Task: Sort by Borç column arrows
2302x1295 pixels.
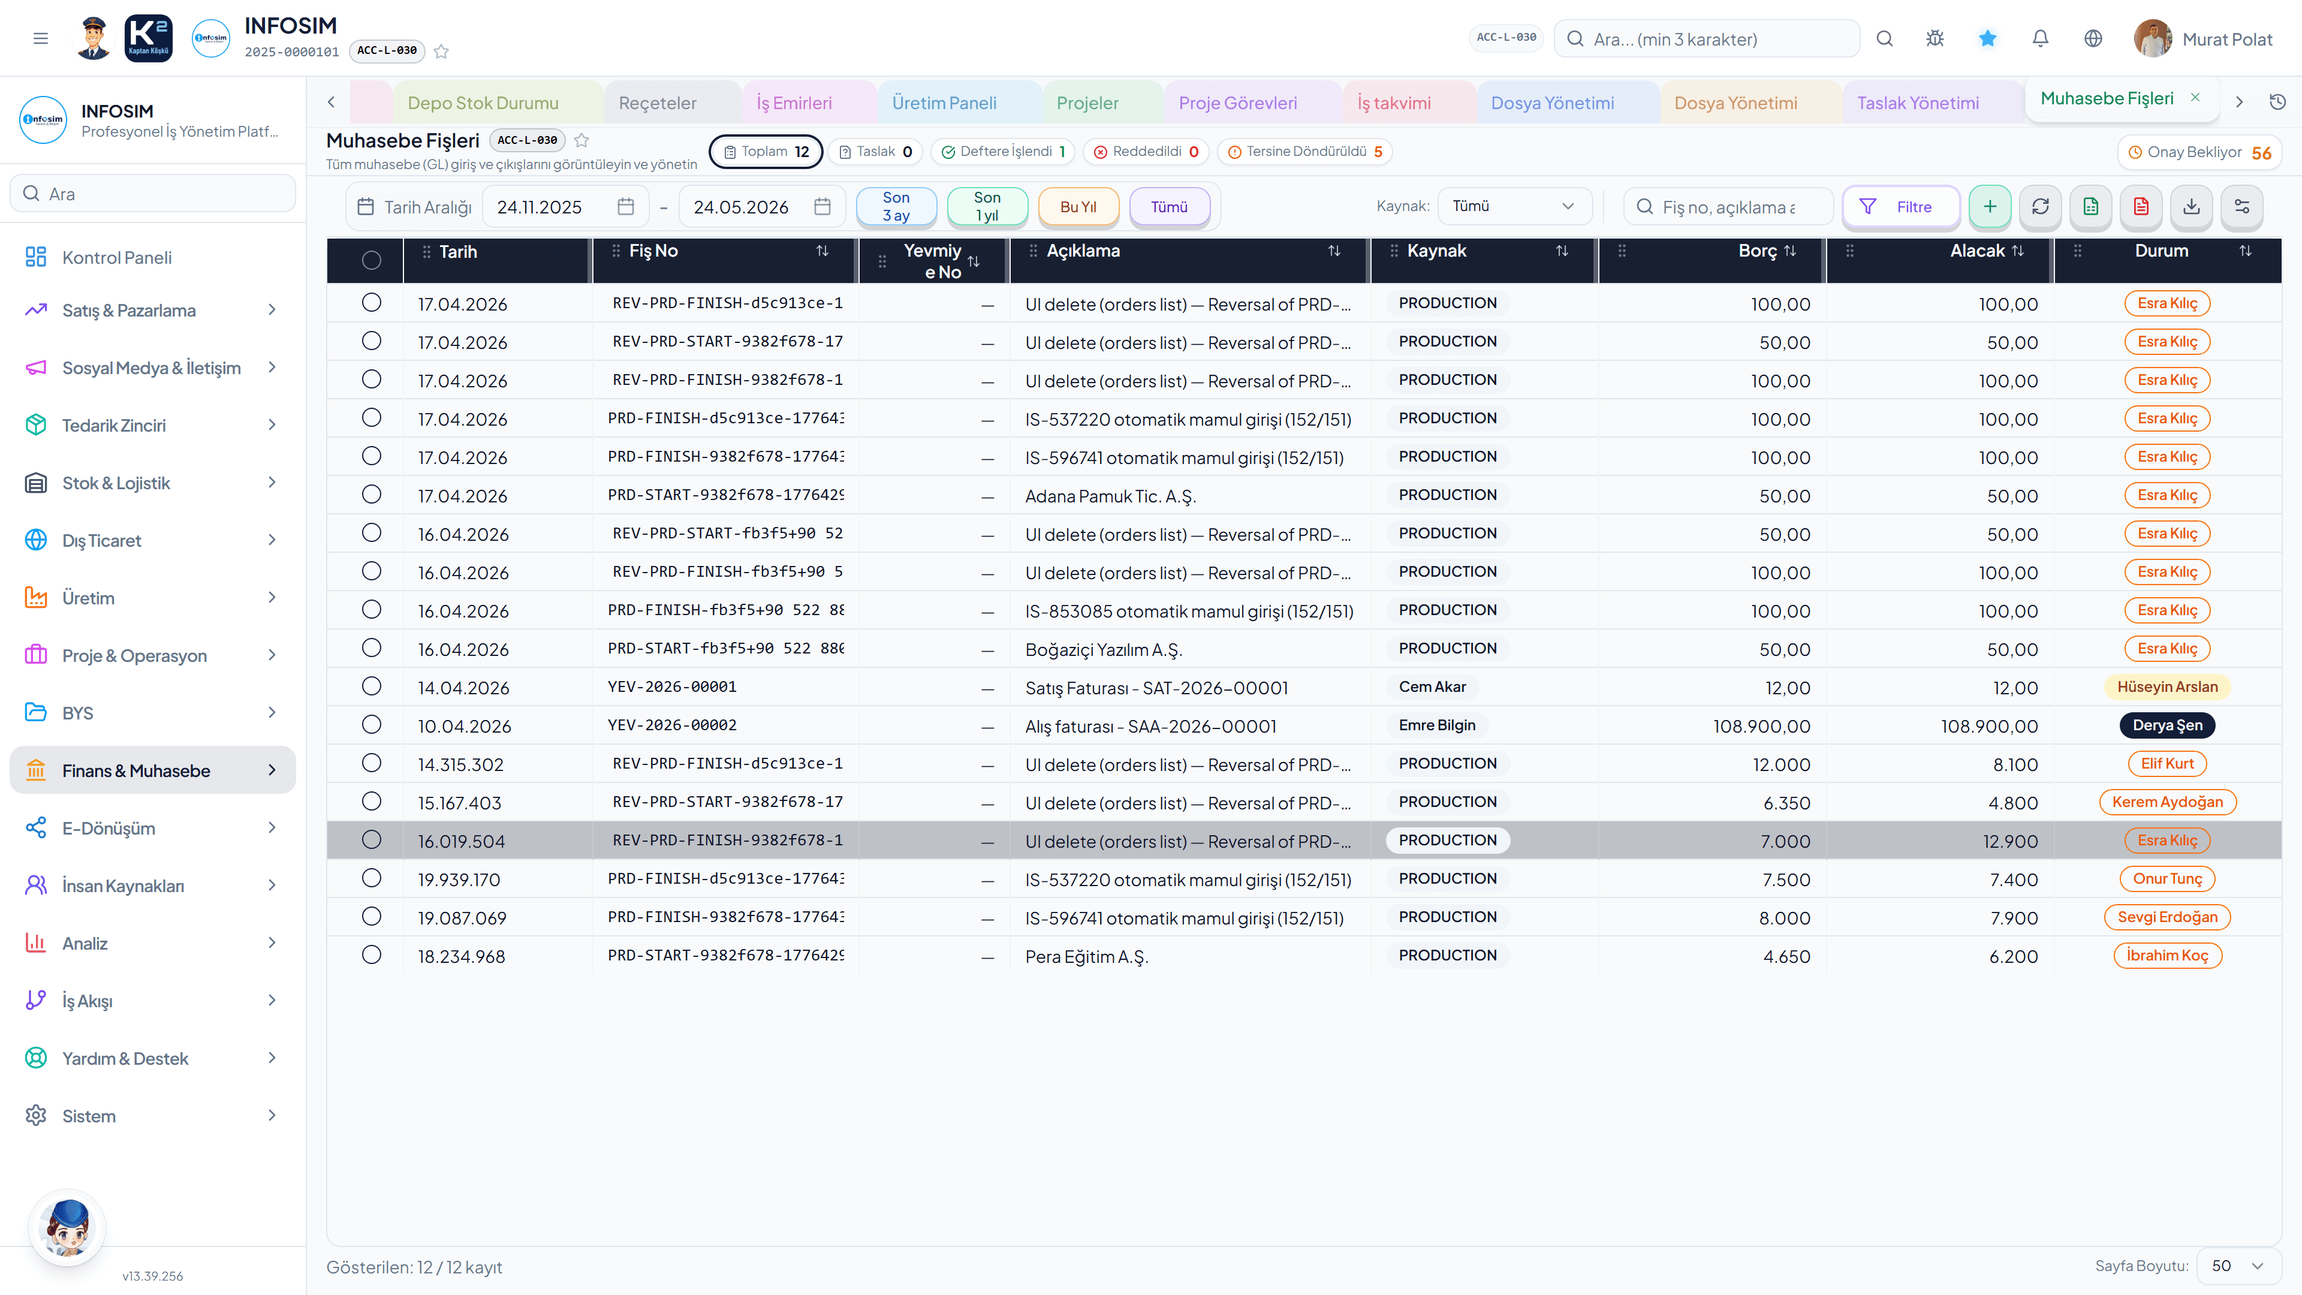Action: click(1790, 251)
